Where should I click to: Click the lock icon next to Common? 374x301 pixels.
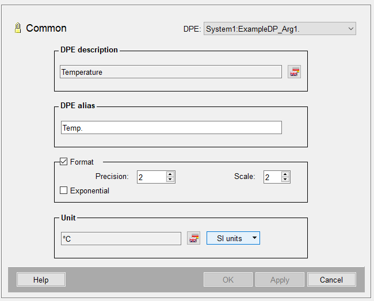coord(18,28)
